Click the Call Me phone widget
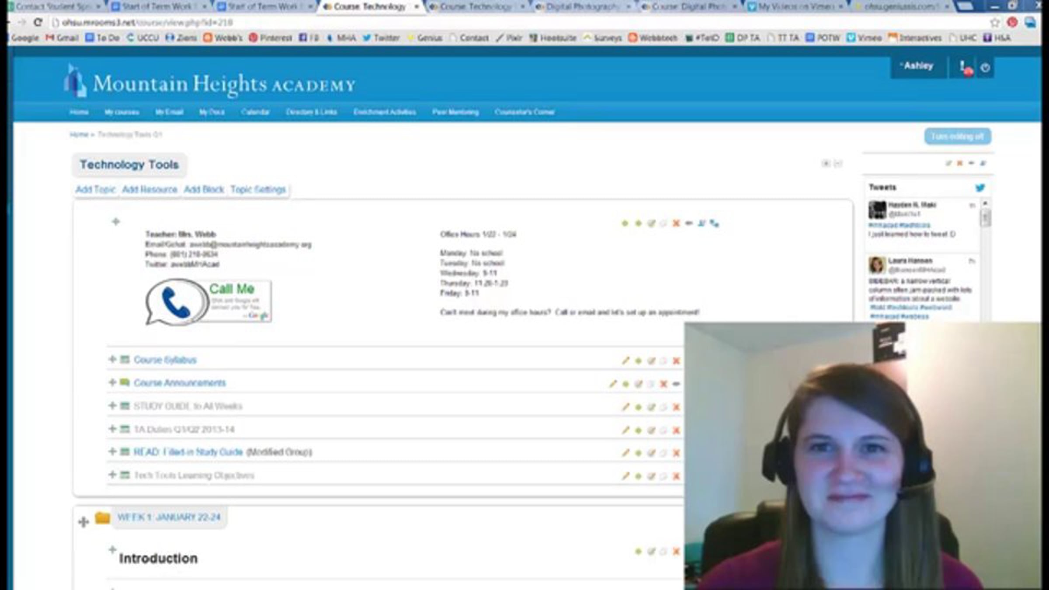Screen dimensions: 1049x590 (x=208, y=302)
